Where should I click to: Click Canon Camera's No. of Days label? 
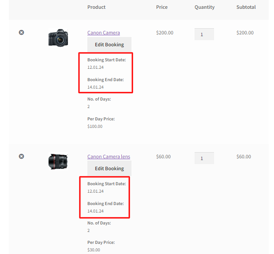pos(99,99)
